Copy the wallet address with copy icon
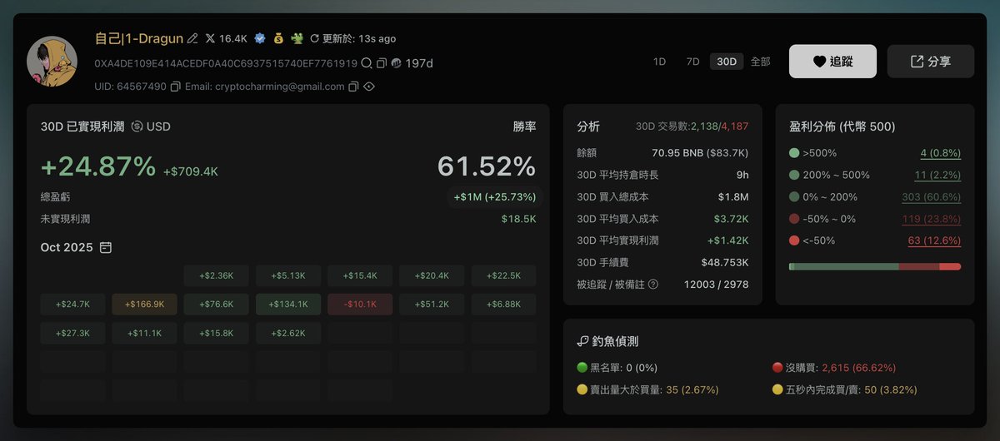 pos(382,63)
